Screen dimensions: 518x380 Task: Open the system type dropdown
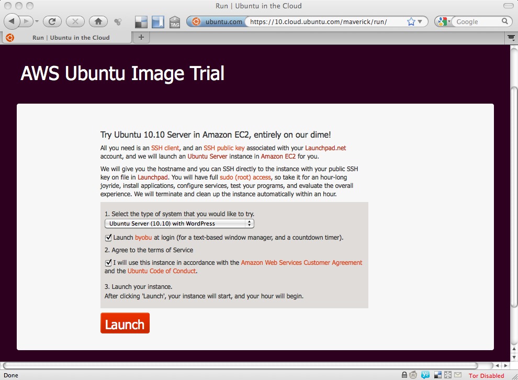[x=179, y=223]
